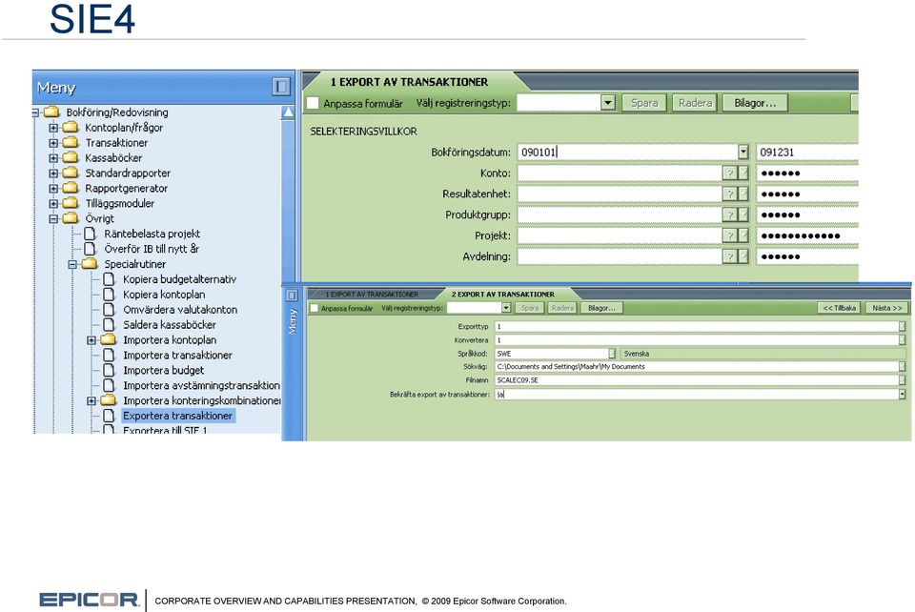Image resolution: width=915 pixels, height=612 pixels.
Task: Click Radera in the upper export form
Action: click(695, 103)
